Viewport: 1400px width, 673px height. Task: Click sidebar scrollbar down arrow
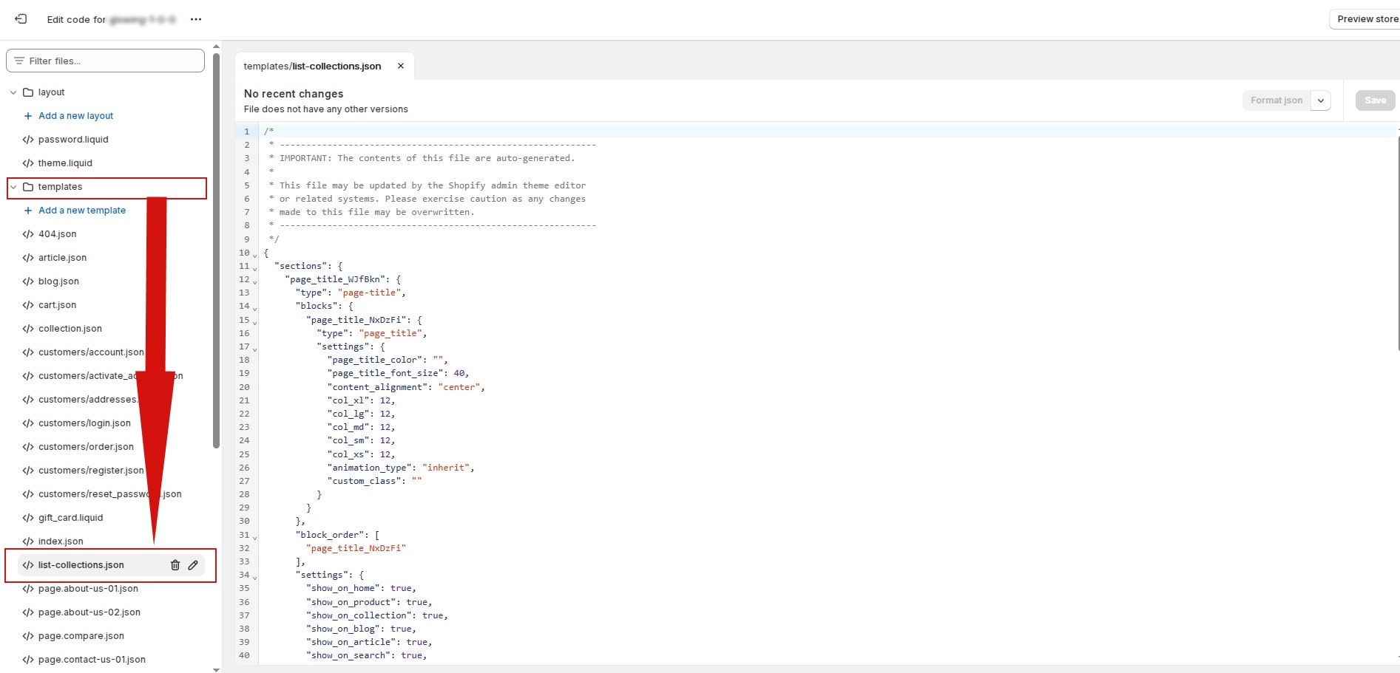[216, 669]
